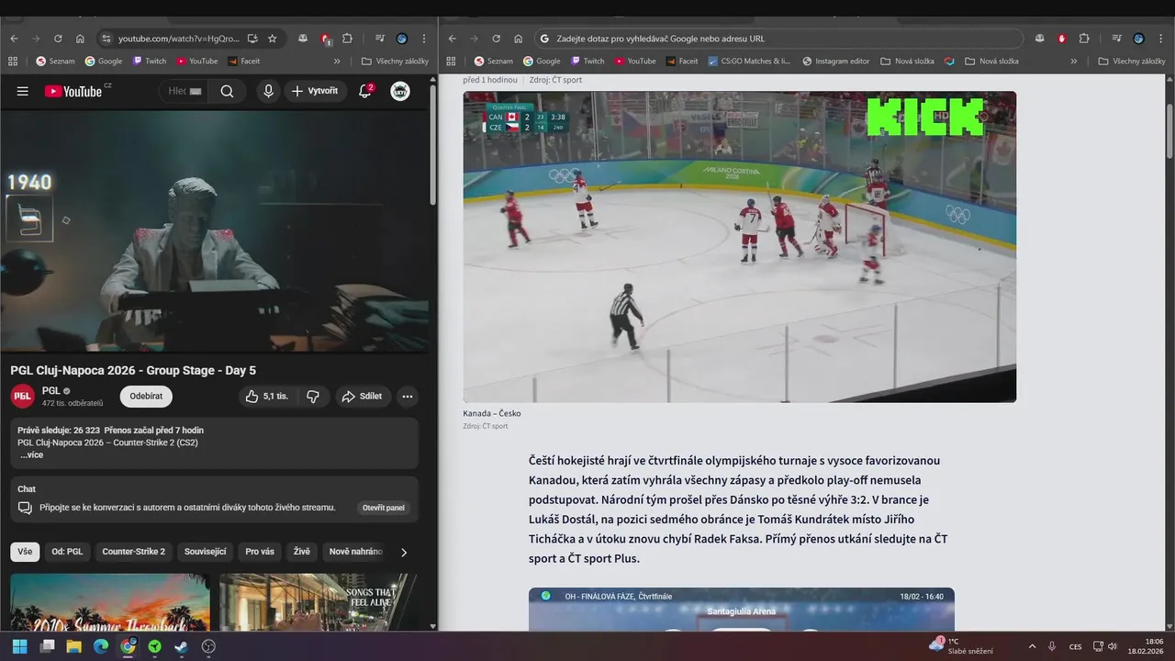Image resolution: width=1175 pixels, height=661 pixels.
Task: Open the Windows Start menu
Action: coord(19,646)
